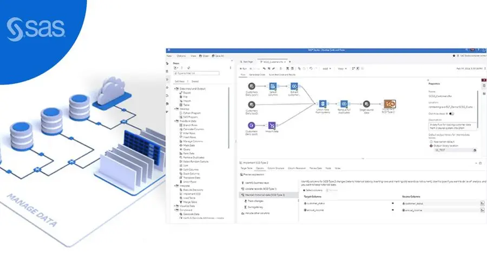Open the Column Structure tab
Image resolution: width=487 pixels, height=261 pixels.
coord(276,168)
